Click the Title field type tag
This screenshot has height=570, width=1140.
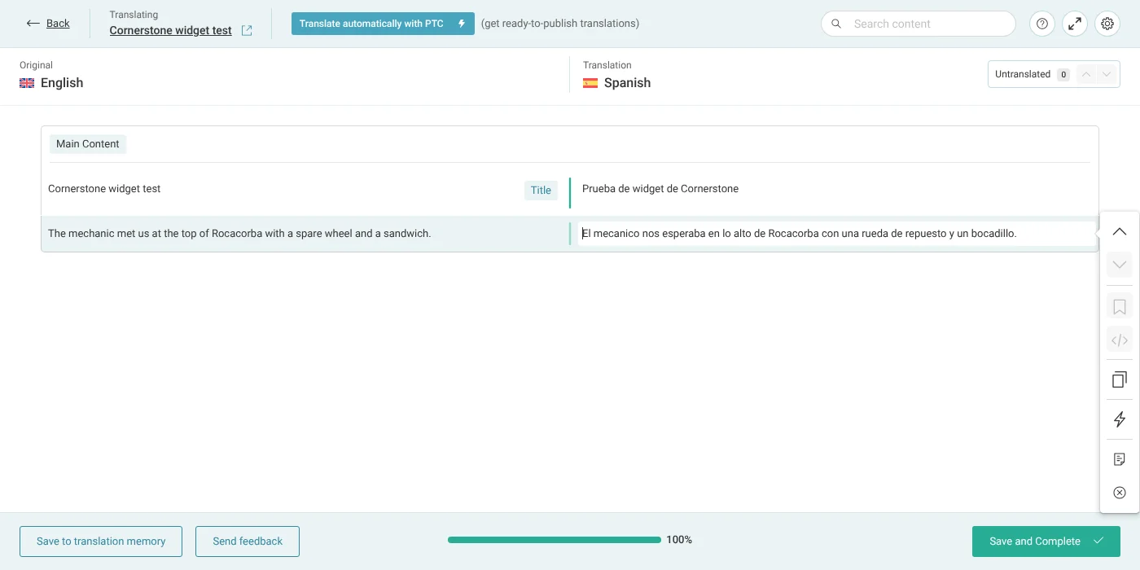coord(541,191)
